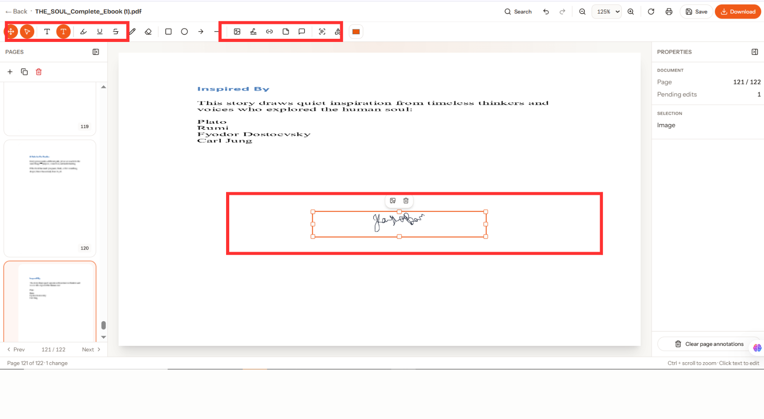Undo the last edit
764x419 pixels.
click(546, 12)
